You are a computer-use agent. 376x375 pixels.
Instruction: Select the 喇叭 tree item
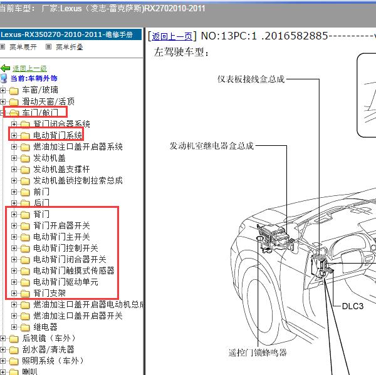tap(29, 371)
